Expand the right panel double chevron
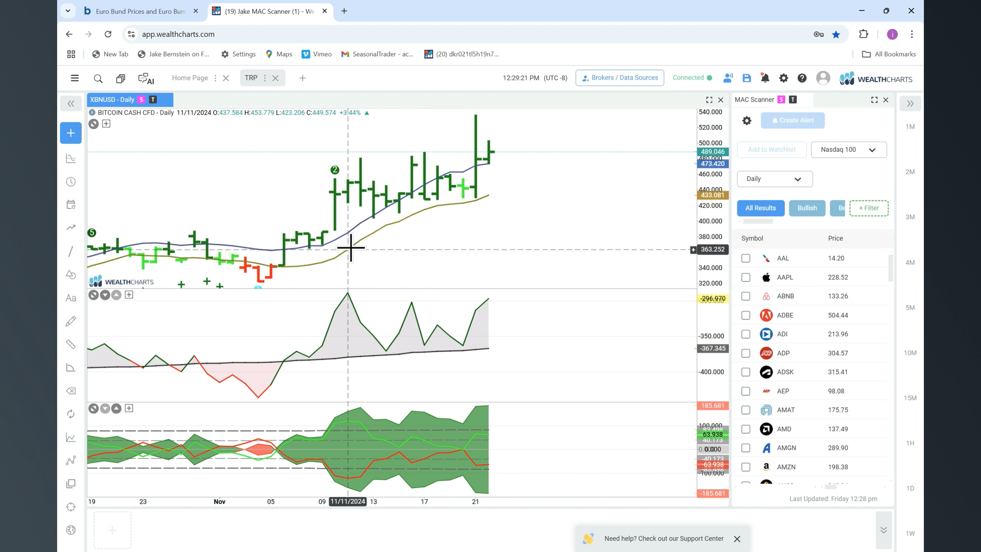 (x=910, y=104)
